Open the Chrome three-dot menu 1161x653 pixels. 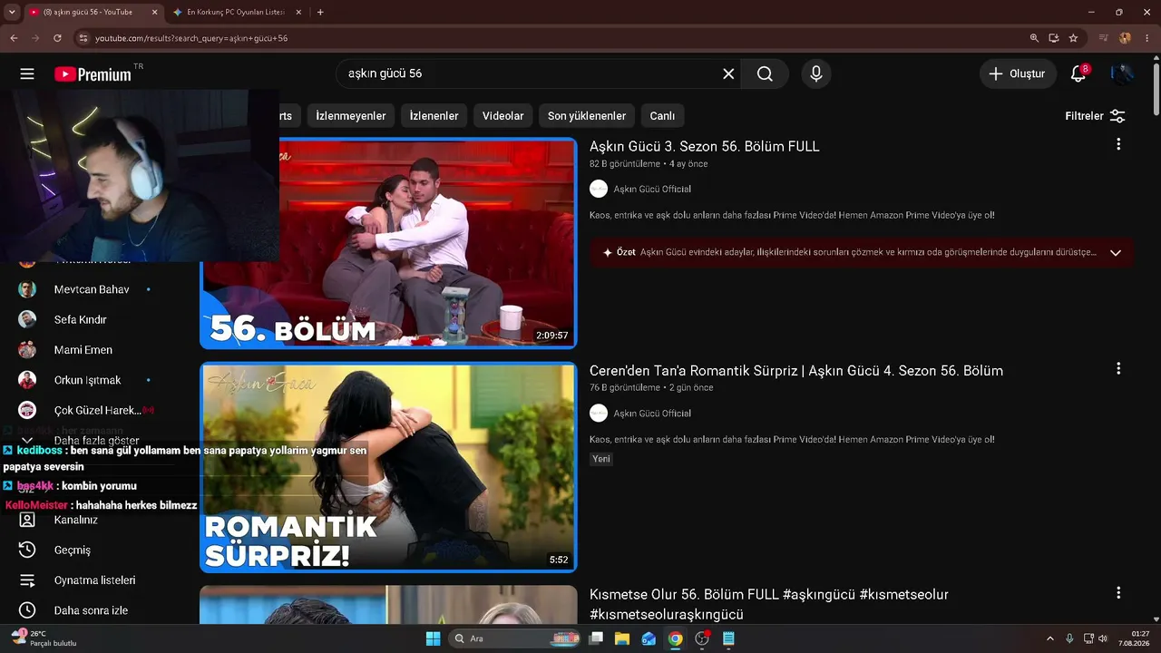tap(1147, 38)
